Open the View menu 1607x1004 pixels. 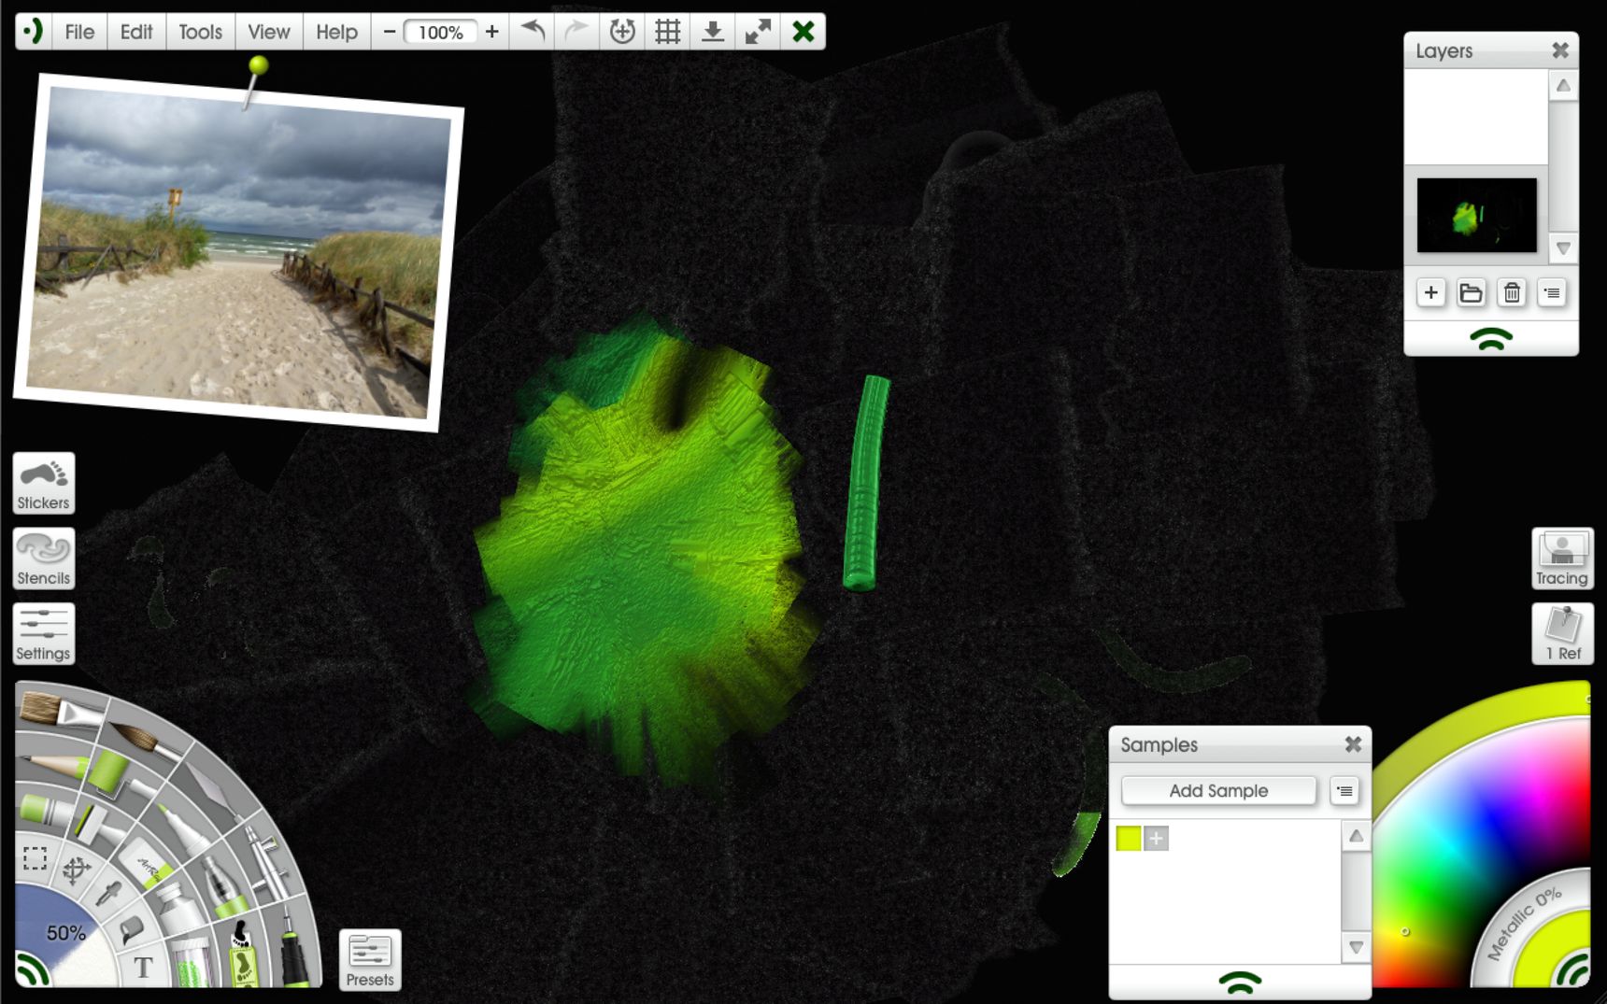pos(269,32)
